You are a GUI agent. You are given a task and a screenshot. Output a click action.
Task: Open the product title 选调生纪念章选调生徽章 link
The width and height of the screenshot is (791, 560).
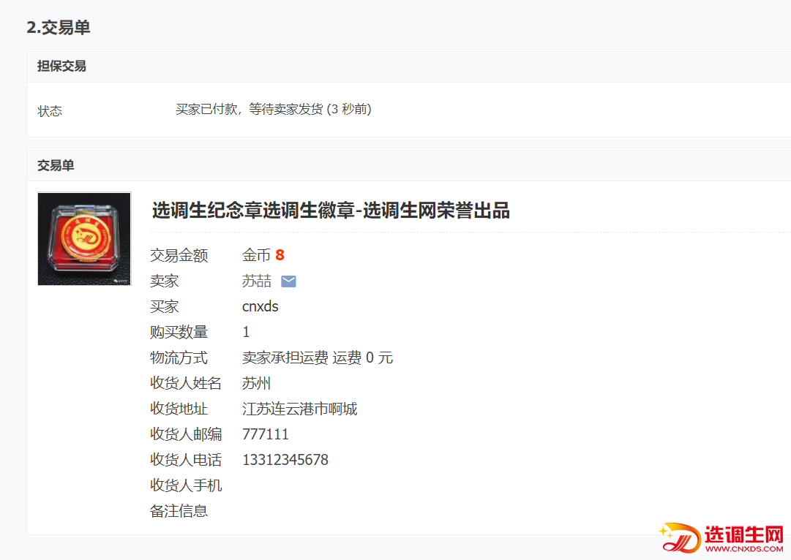331,211
